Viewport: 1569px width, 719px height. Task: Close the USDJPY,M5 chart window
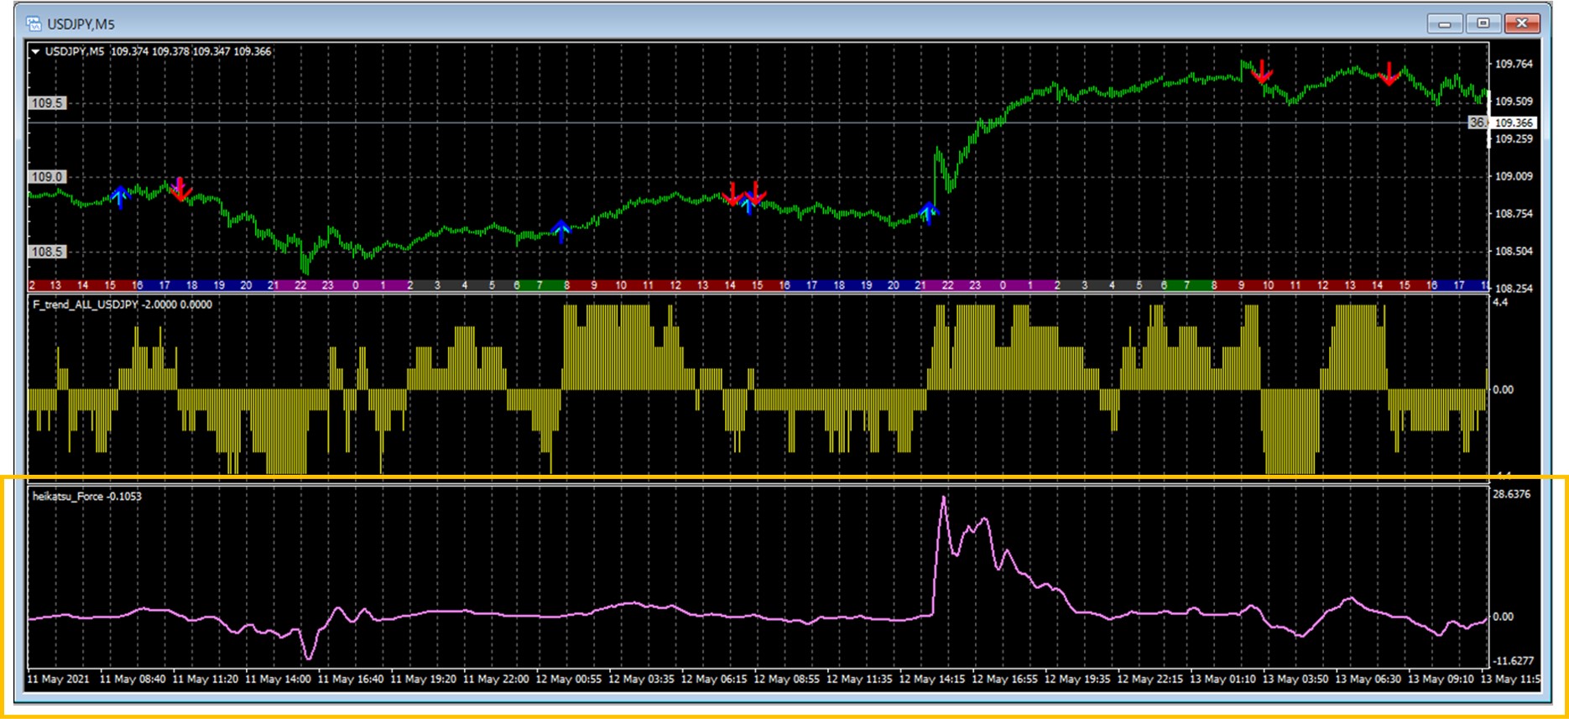pos(1521,23)
